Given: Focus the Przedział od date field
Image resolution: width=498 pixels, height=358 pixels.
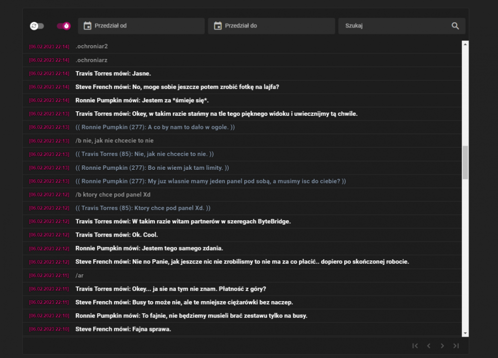Looking at the screenshot, I should click(x=142, y=26).
